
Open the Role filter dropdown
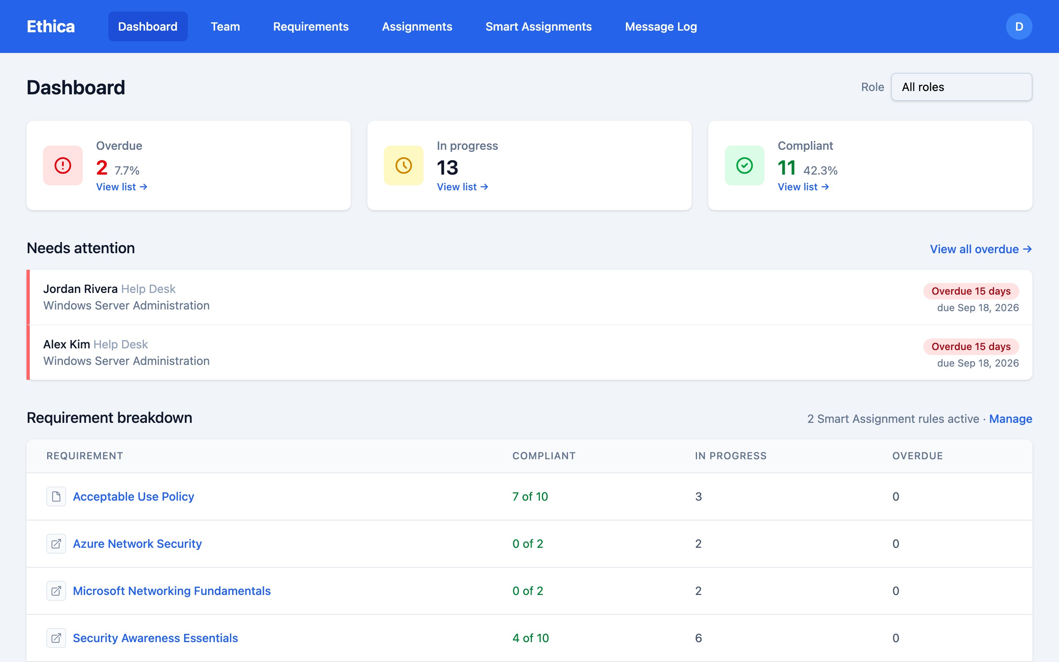[x=961, y=87]
